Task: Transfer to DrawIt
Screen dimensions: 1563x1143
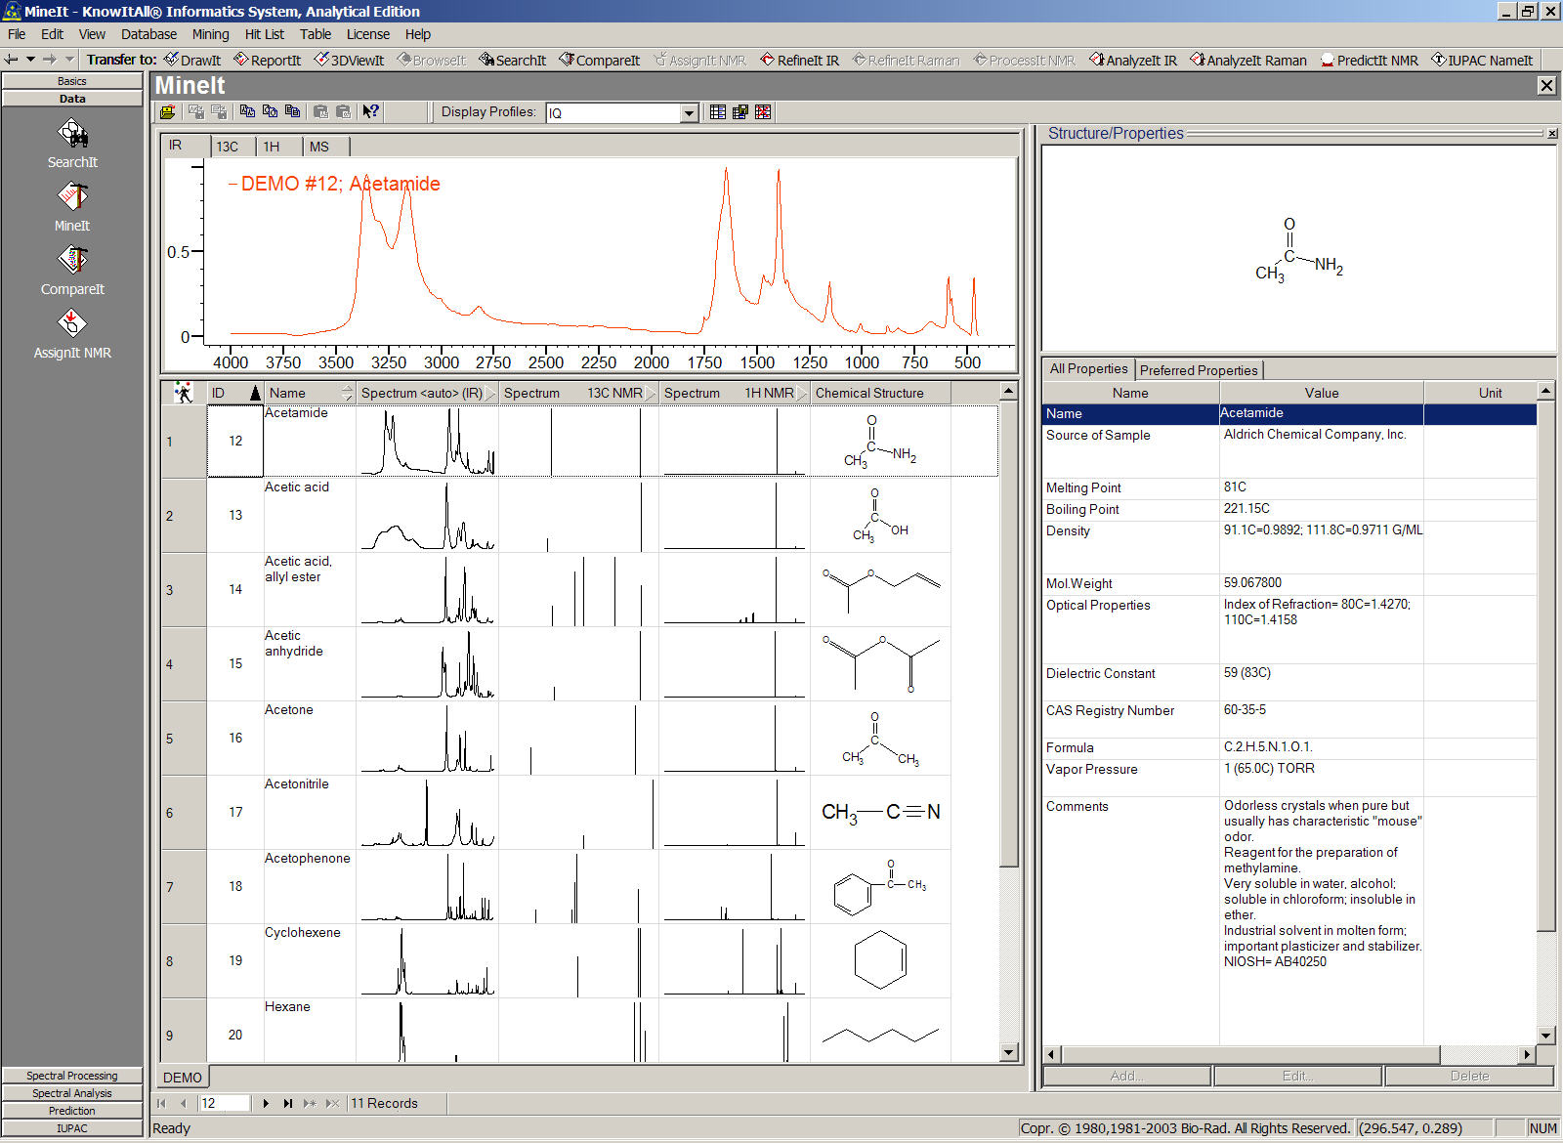Action: coord(192,60)
